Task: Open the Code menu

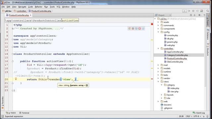Action: click(30, 7)
